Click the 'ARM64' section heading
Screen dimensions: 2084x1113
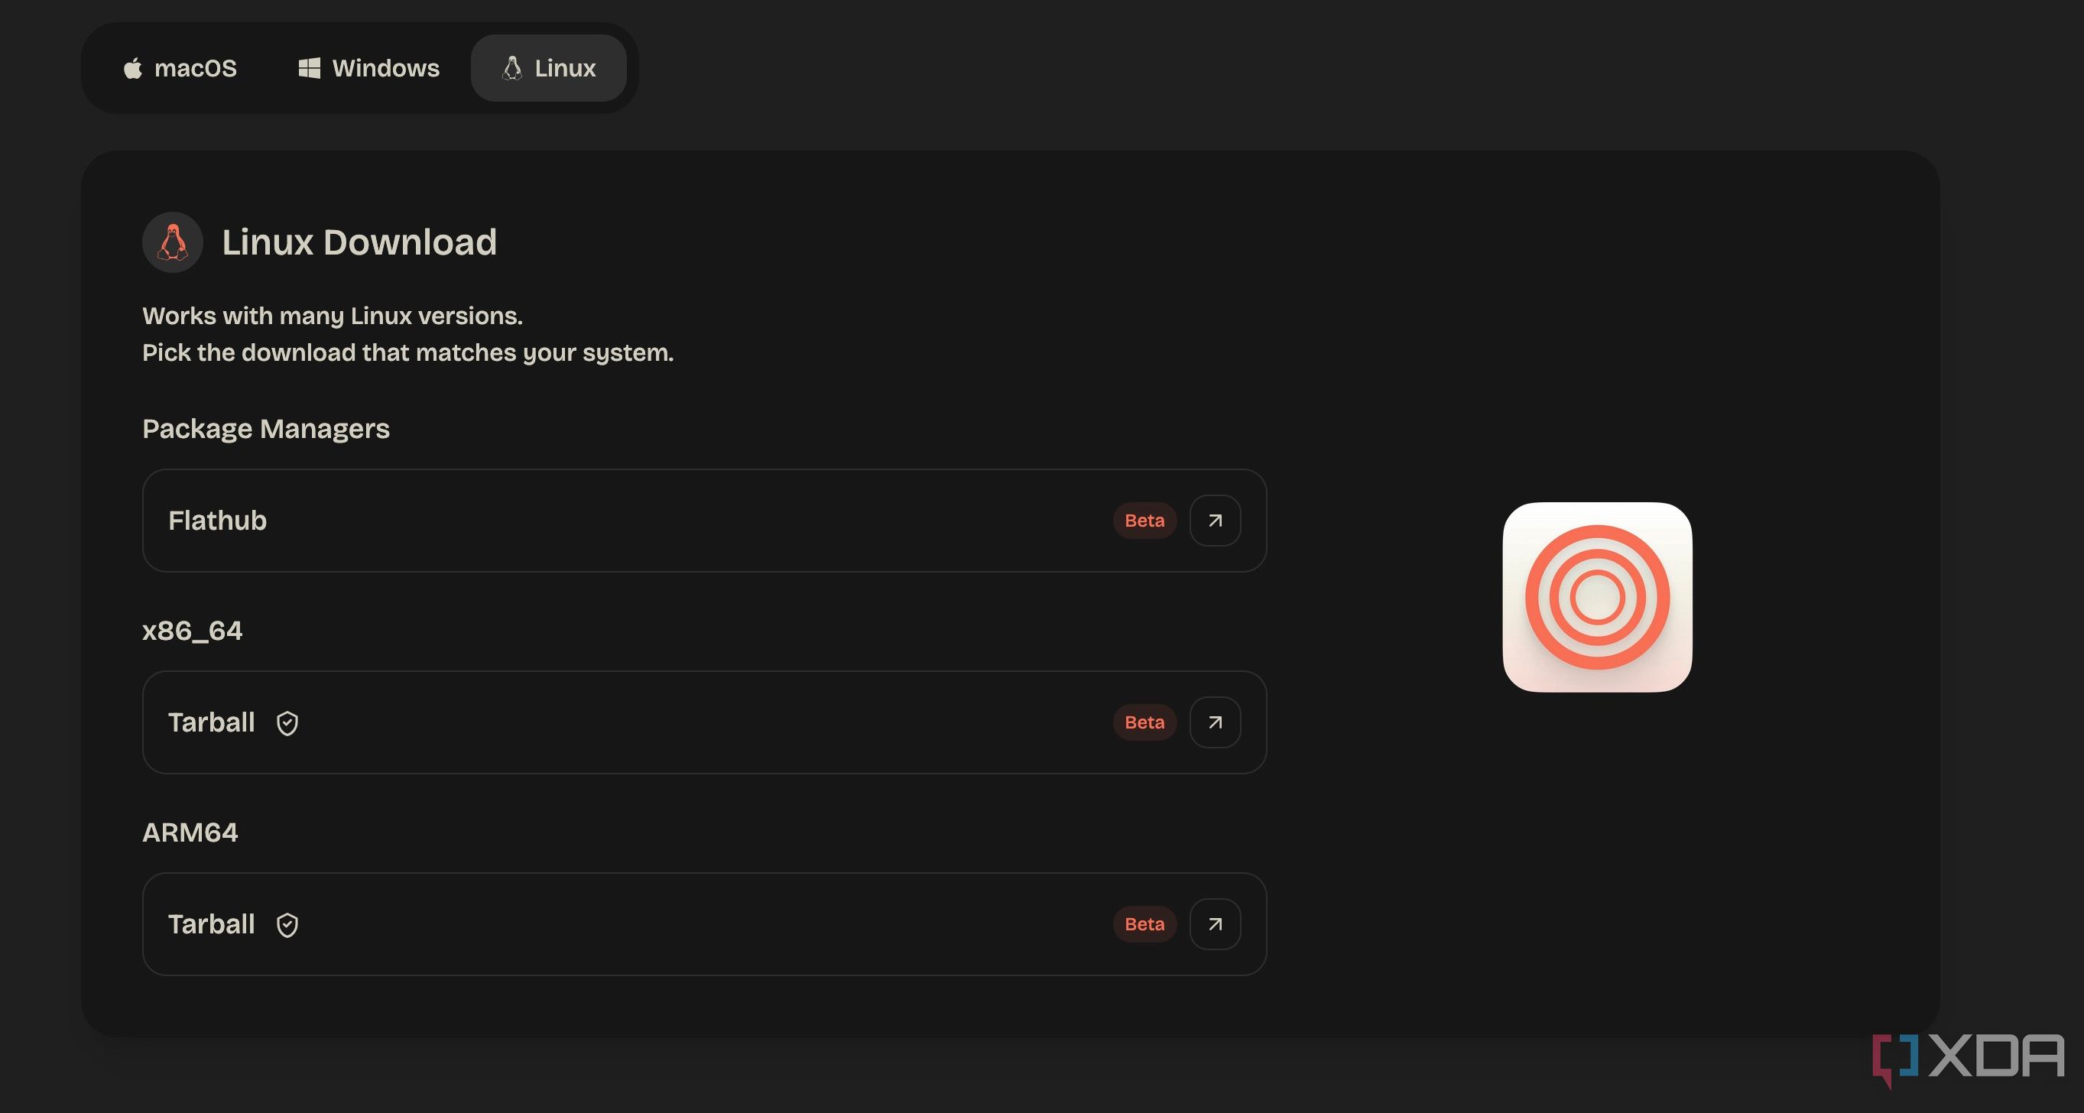pyautogui.click(x=190, y=832)
